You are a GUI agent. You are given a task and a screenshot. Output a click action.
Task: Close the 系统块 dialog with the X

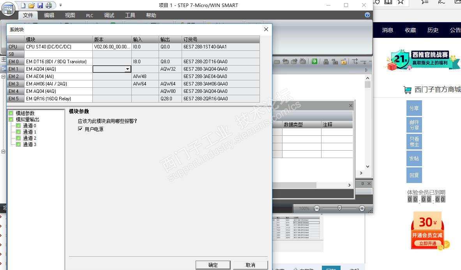coord(266,29)
